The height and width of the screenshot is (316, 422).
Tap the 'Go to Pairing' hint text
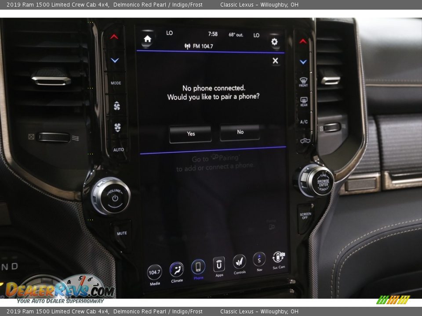click(x=215, y=163)
